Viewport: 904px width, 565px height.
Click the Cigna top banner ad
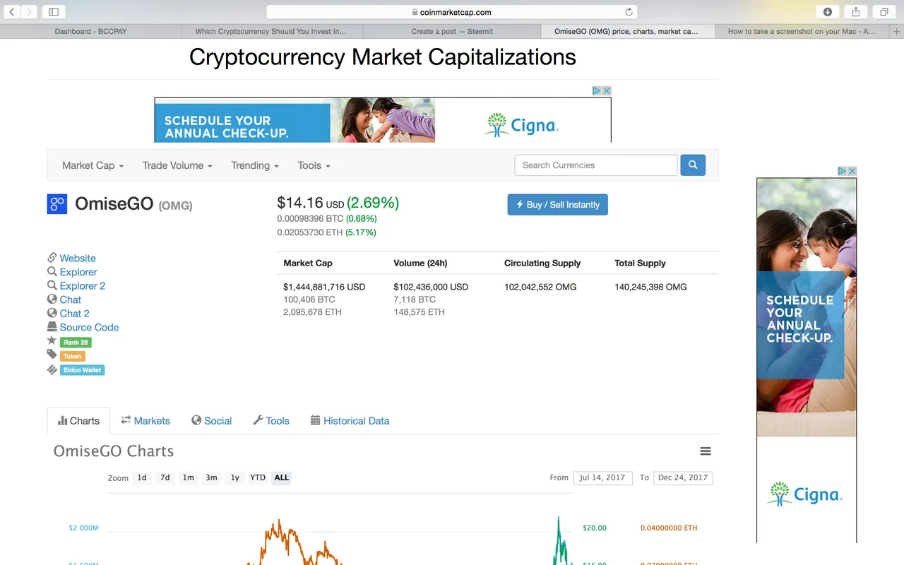[383, 120]
